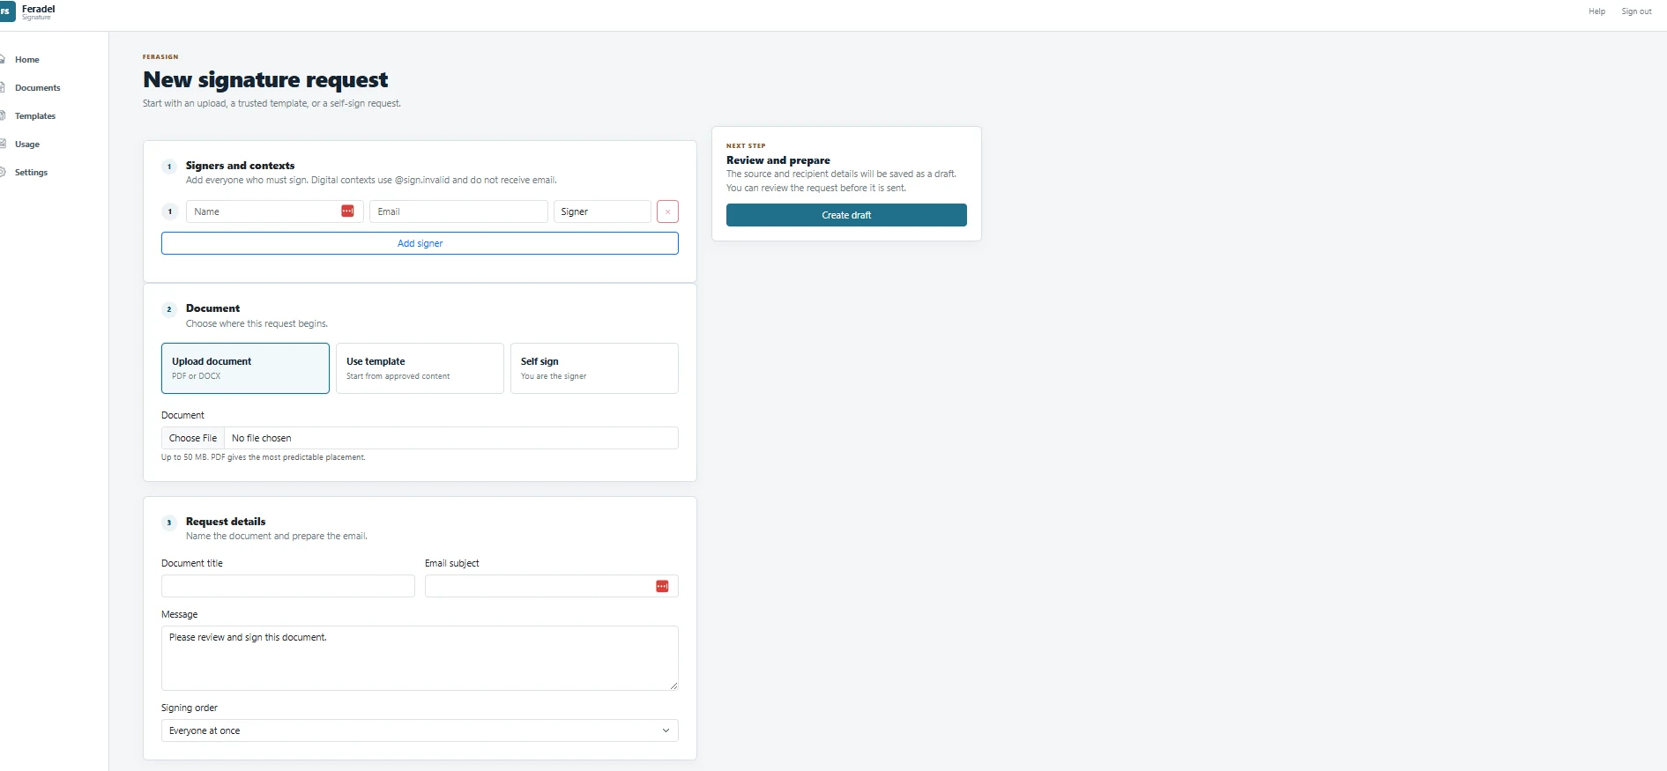Viewport: 1667px width, 771px height.
Task: Open Settings in the sidebar
Action: [x=31, y=173]
